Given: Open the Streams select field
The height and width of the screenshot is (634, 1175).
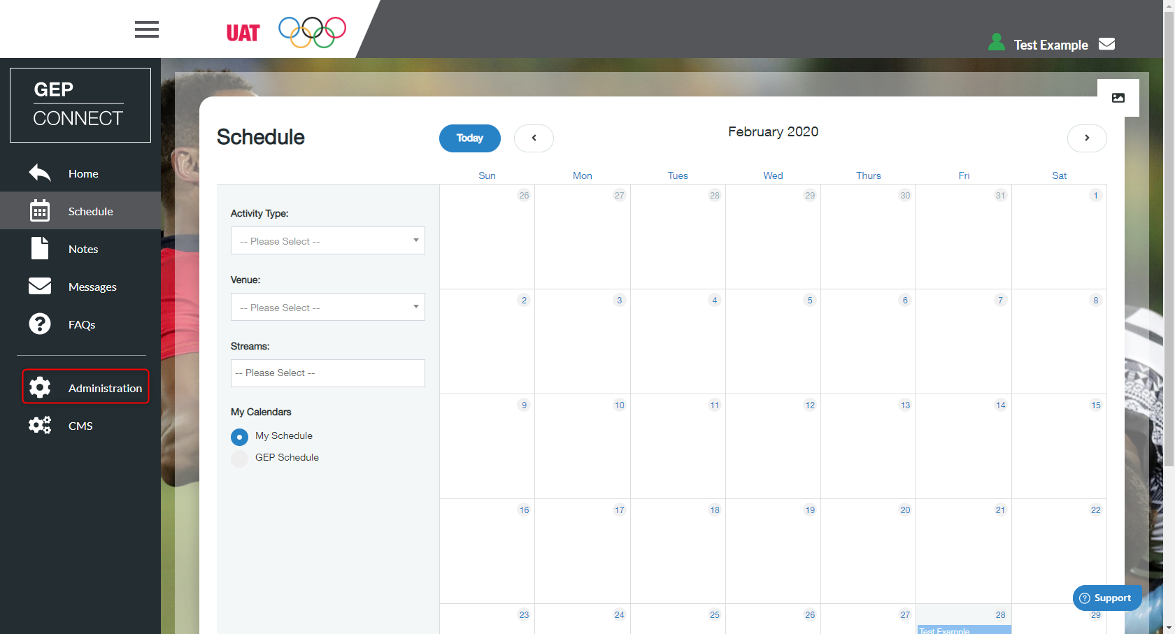Looking at the screenshot, I should tap(328, 373).
